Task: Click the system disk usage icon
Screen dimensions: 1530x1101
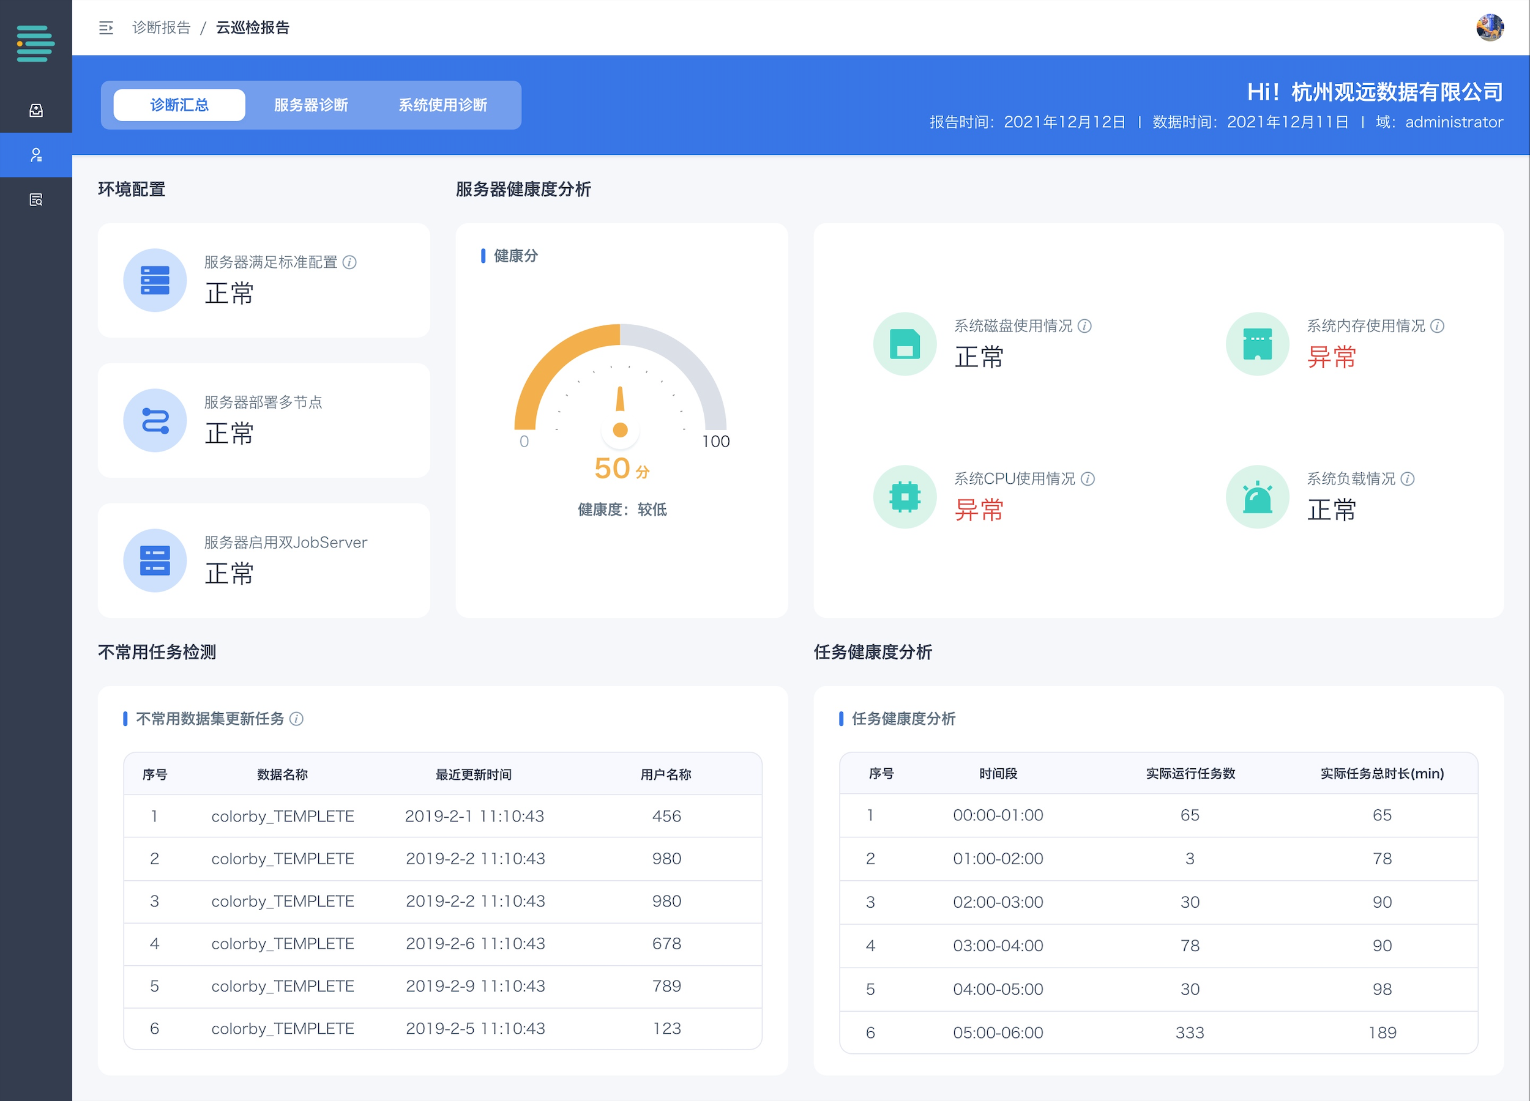Action: (905, 344)
